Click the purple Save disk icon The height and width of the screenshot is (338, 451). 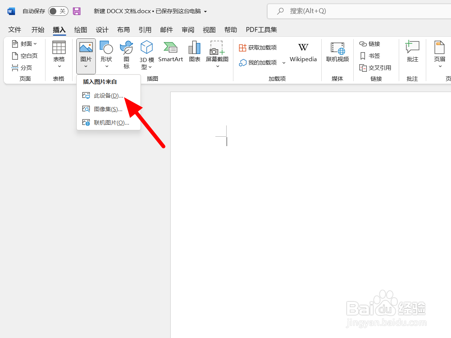[77, 11]
